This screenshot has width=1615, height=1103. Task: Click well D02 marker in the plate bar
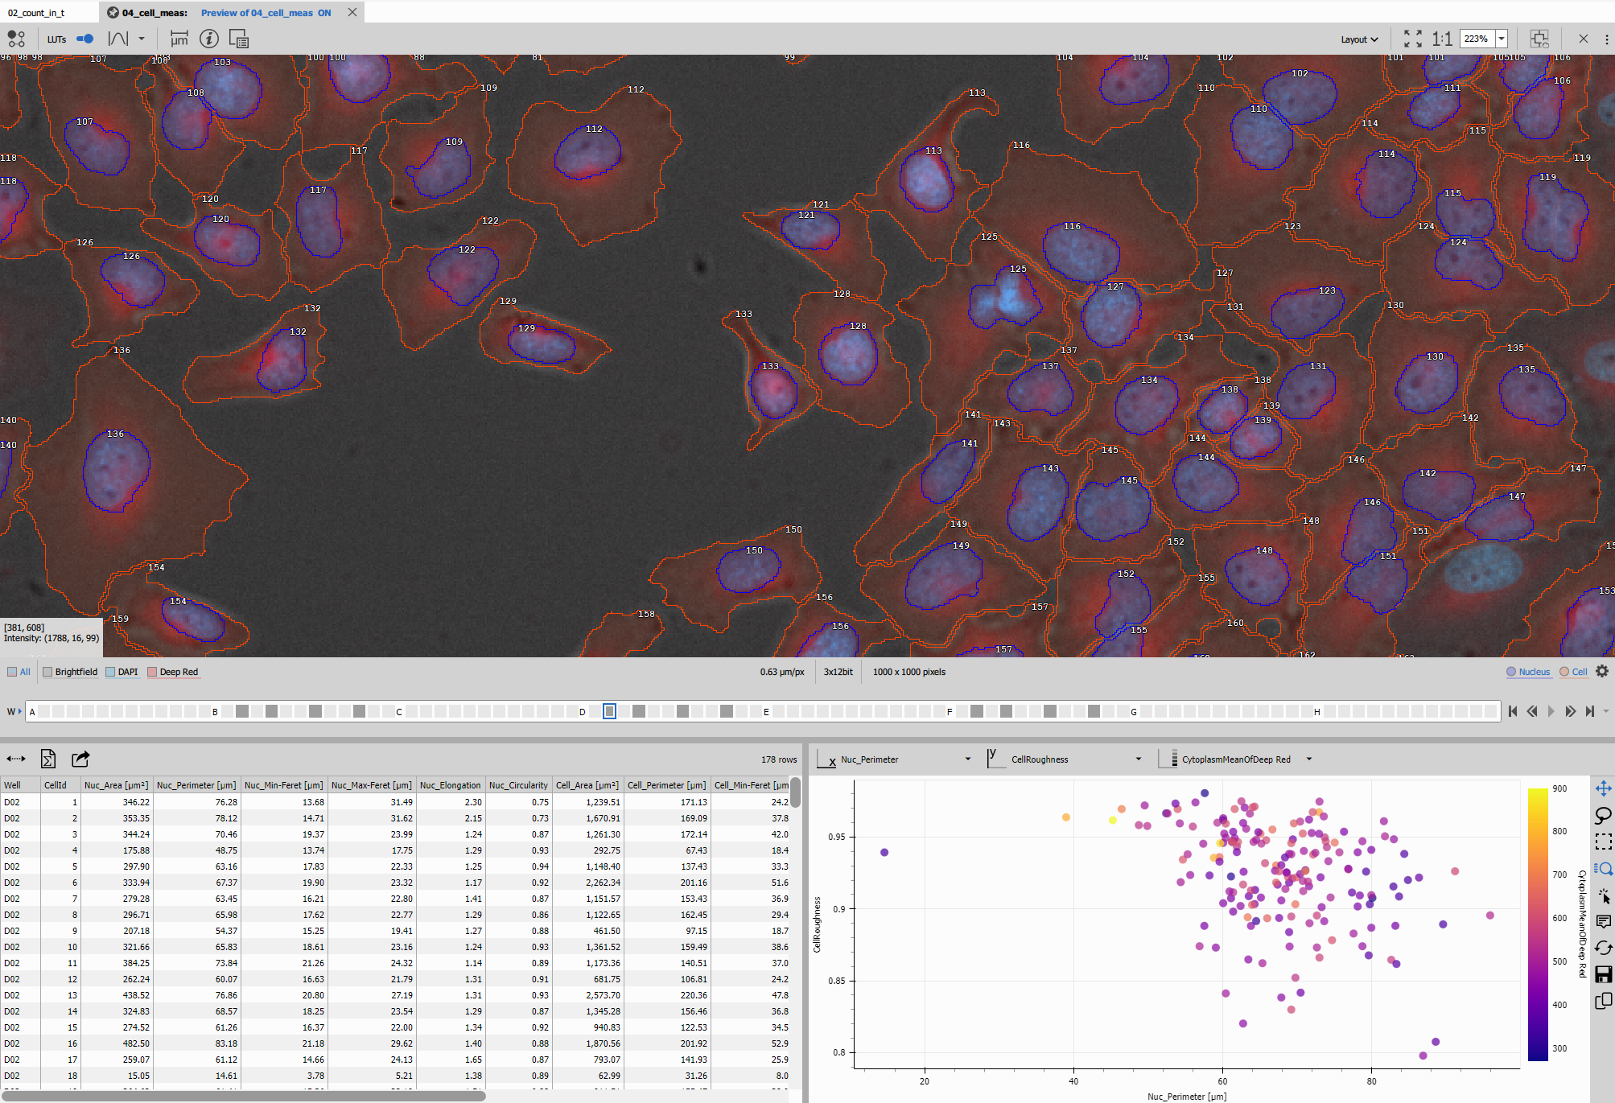[609, 711]
